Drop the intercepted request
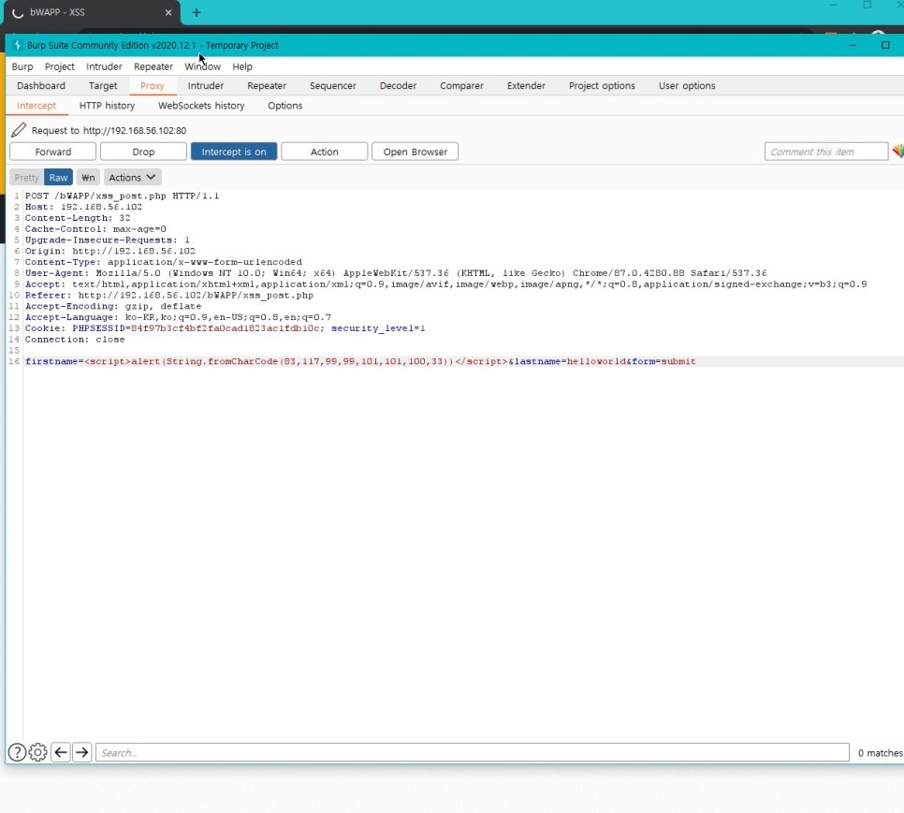 click(x=143, y=152)
